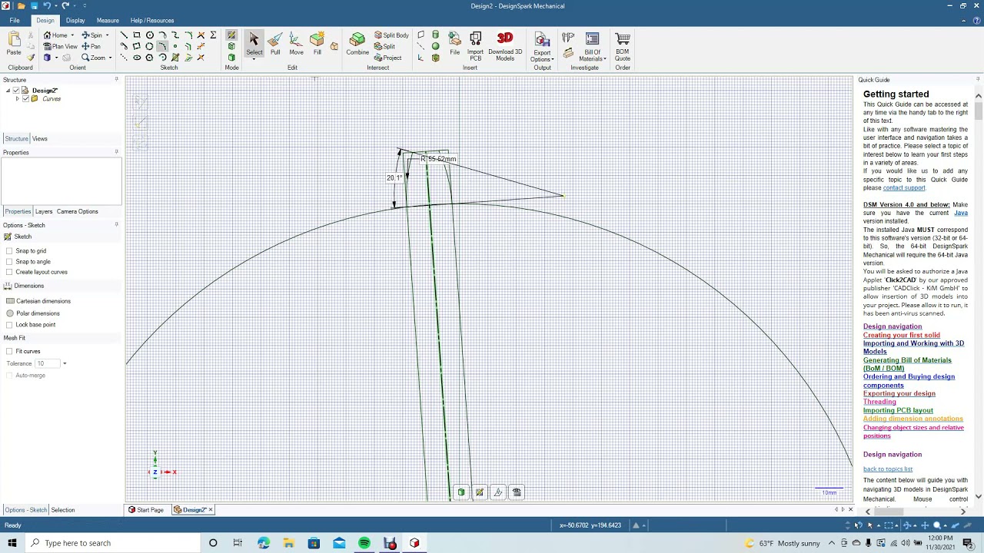Open the Export Options dropdown
Viewport: 984px width, 553px height.
coord(542,56)
